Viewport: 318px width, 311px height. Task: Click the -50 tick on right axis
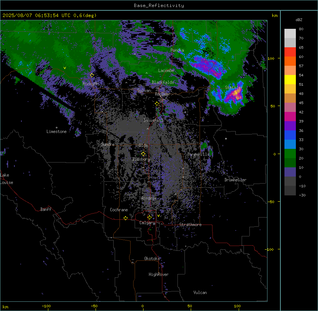coord(271,202)
